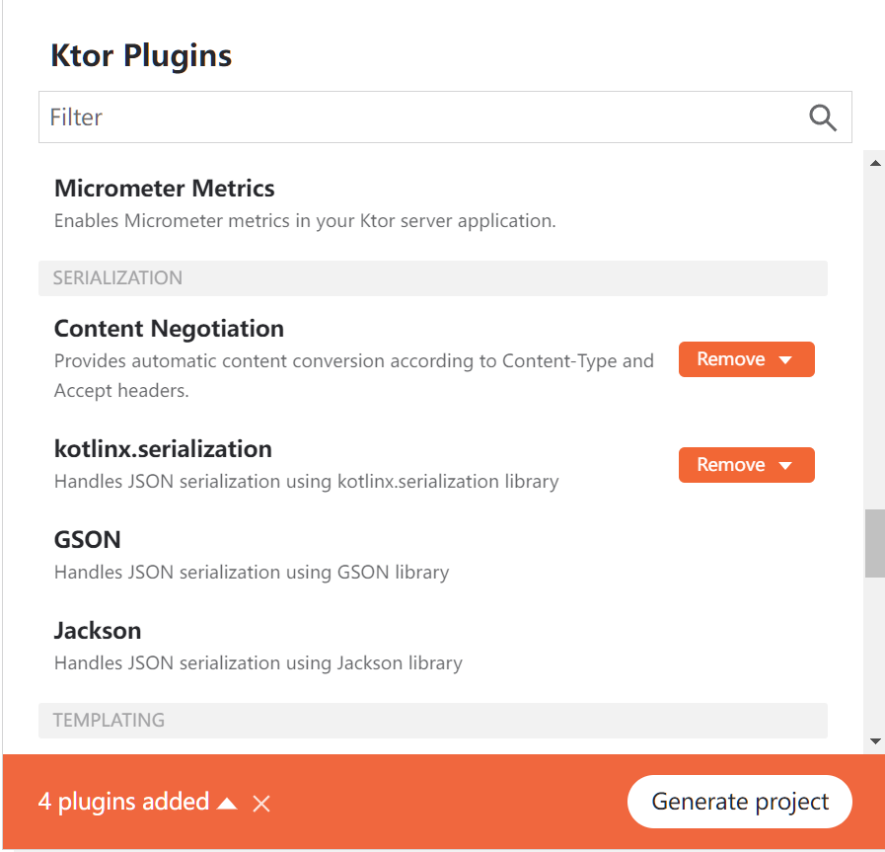
Task: Click the scrollbar down arrow
Action: pyautogui.click(x=875, y=740)
